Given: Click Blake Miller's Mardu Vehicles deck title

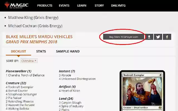Looking at the screenshot, I should [x=39, y=37].
